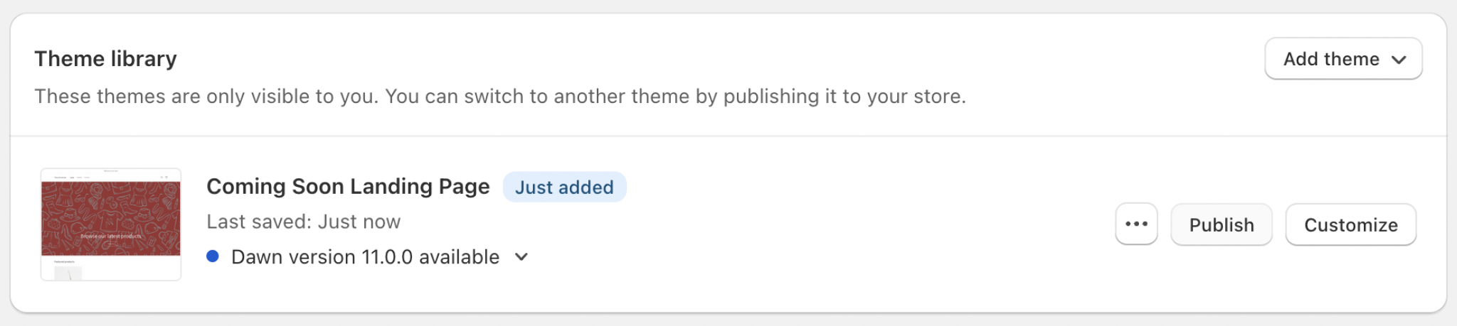Viewport: 1457px width, 326px height.
Task: Click the header bar of thumbnail preview
Action: pos(111,176)
